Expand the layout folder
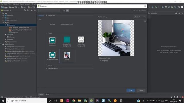This screenshot has width=184, height=103. click(x=5, y=35)
